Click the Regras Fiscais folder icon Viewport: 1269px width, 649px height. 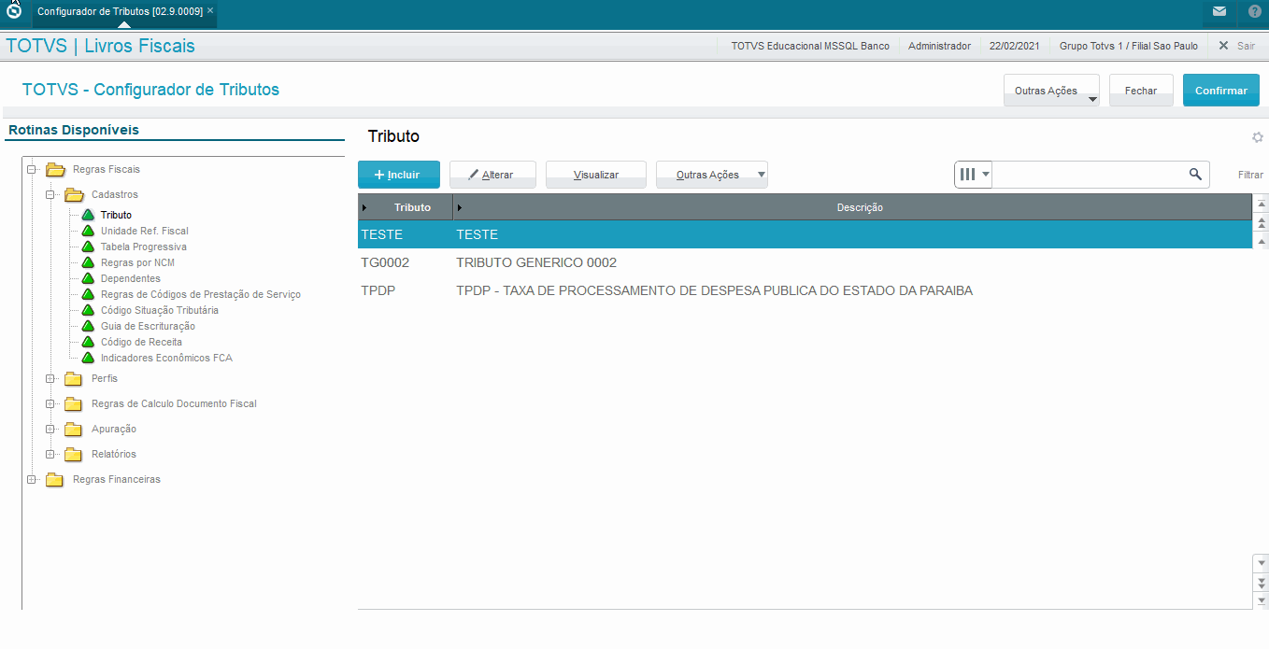54,170
